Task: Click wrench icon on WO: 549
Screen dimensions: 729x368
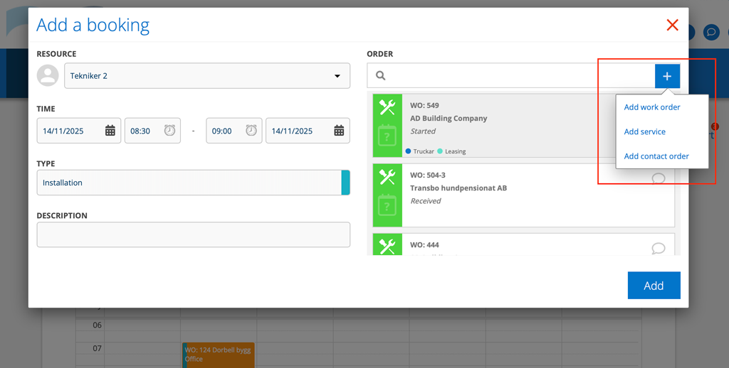Action: click(387, 107)
